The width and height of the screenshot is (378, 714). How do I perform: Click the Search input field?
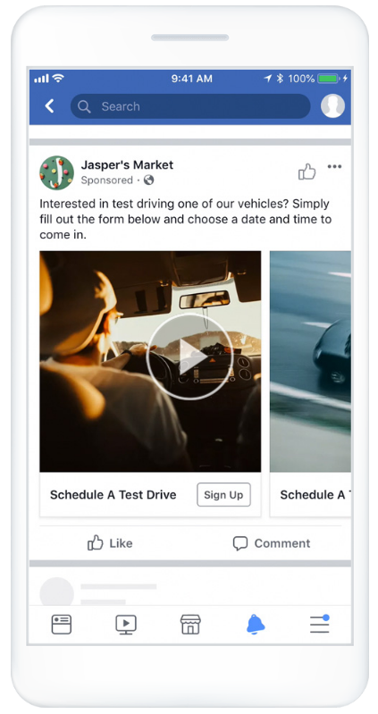tap(190, 106)
